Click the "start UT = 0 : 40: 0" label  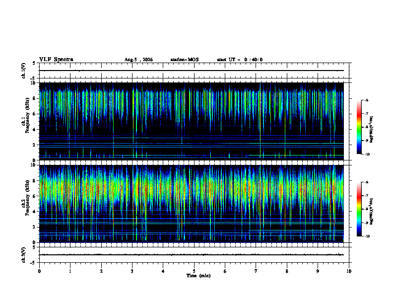tap(240, 60)
